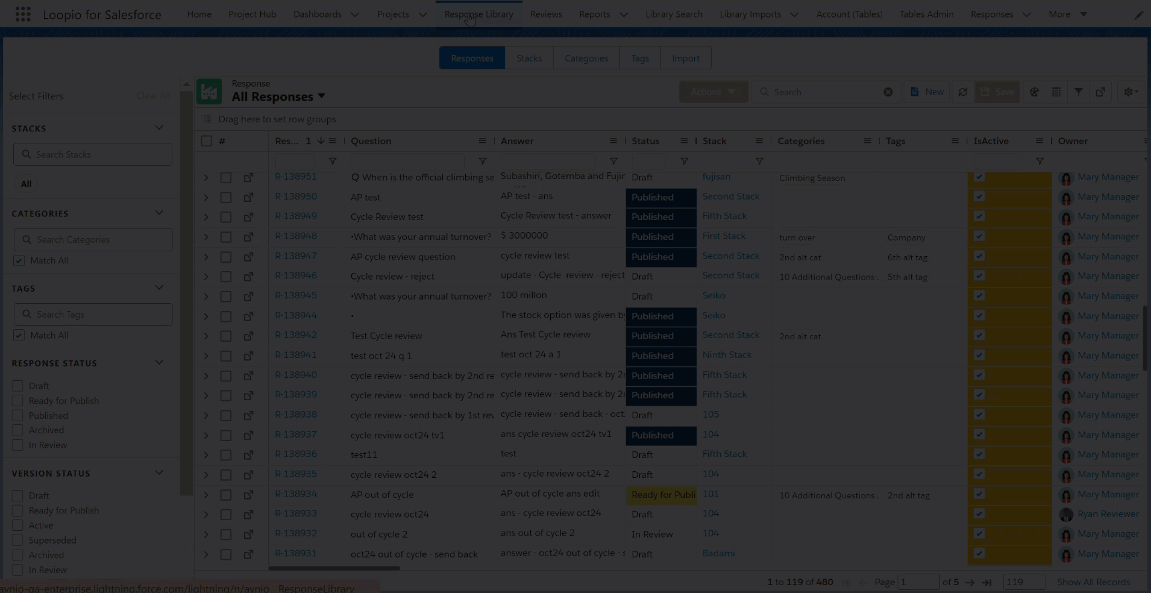Click the toolbar open-in-new-window icon

click(1100, 92)
